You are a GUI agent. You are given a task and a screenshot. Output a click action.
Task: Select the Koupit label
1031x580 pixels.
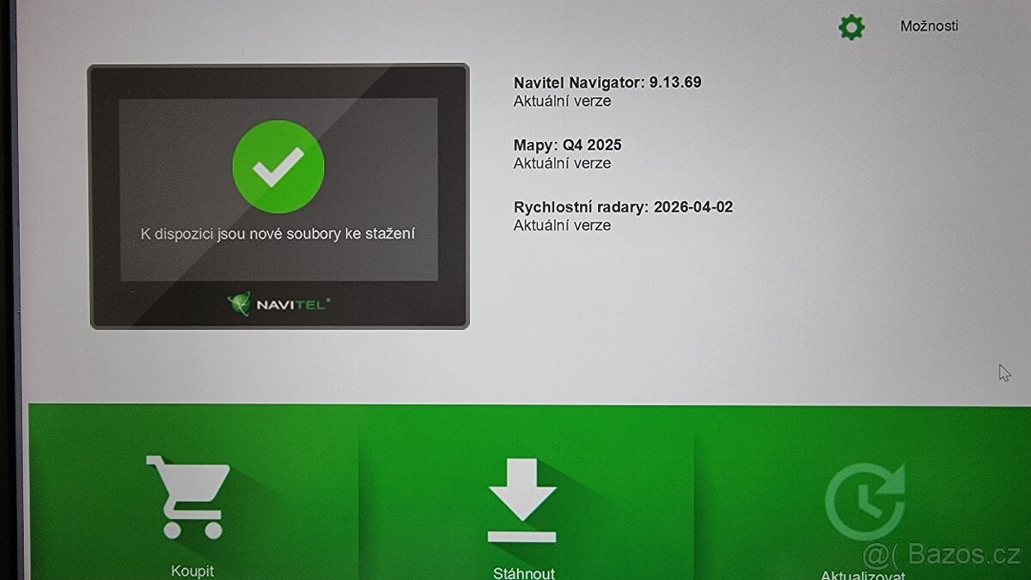(x=192, y=571)
